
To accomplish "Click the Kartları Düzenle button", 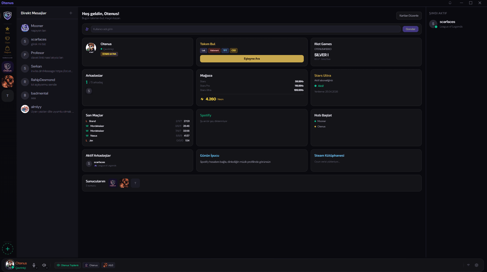I will point(409,16).
